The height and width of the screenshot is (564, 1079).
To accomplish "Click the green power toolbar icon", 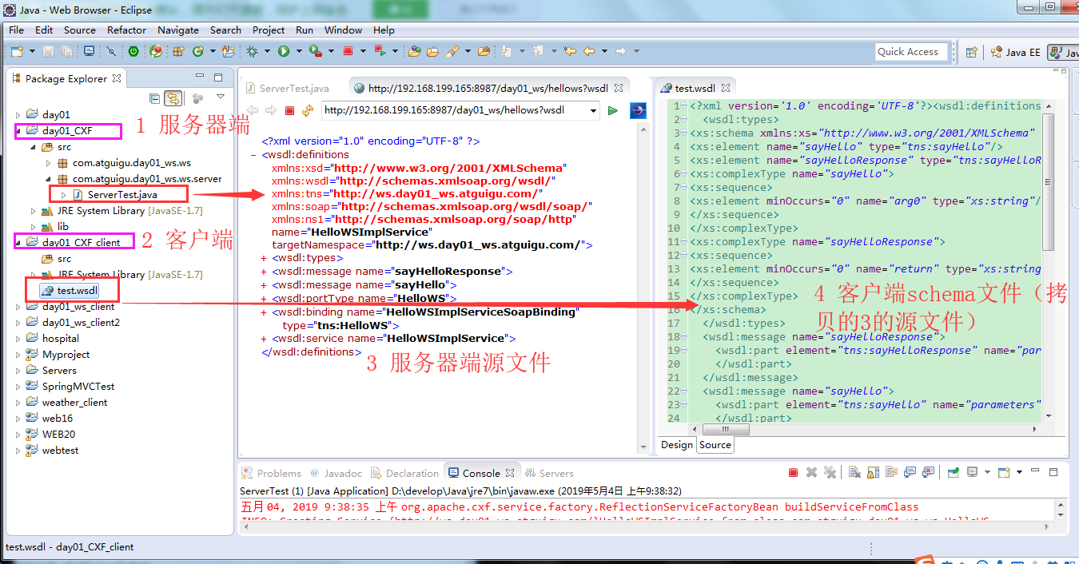I will [x=133, y=51].
